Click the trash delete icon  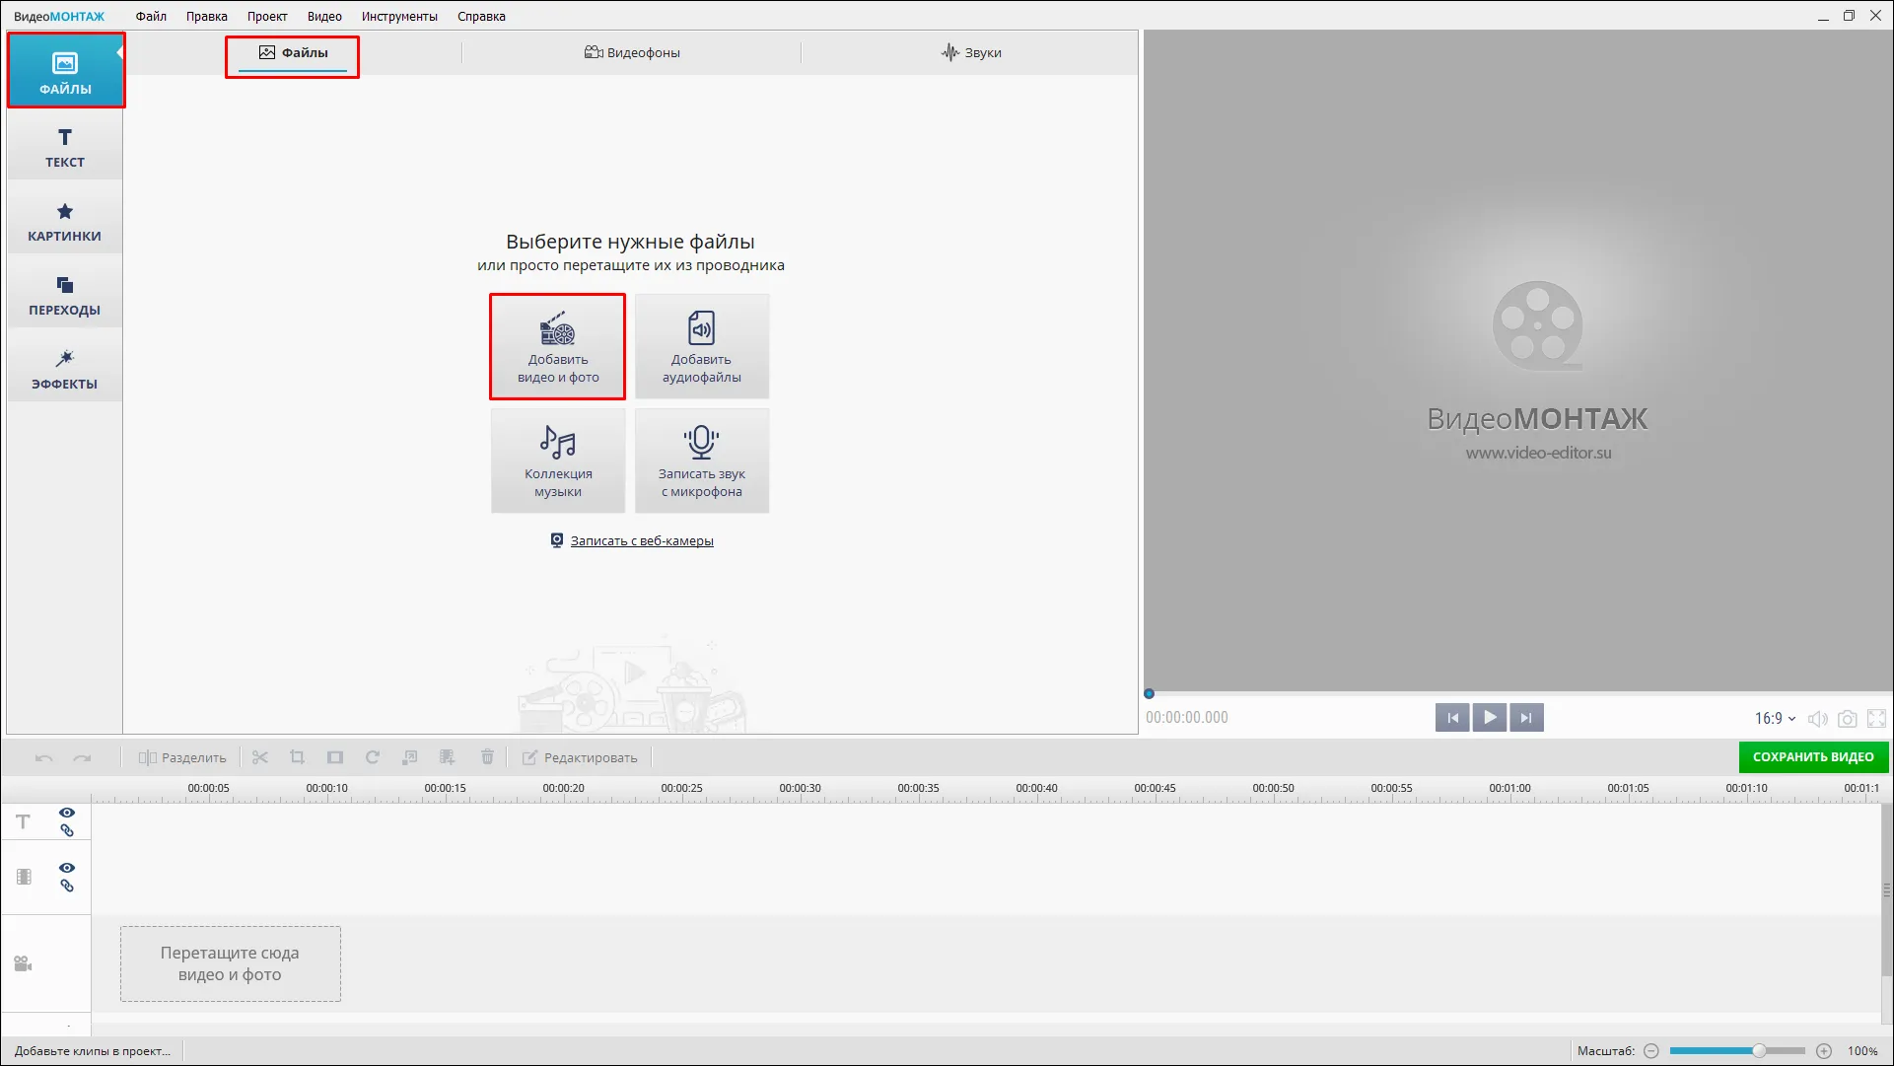click(487, 757)
